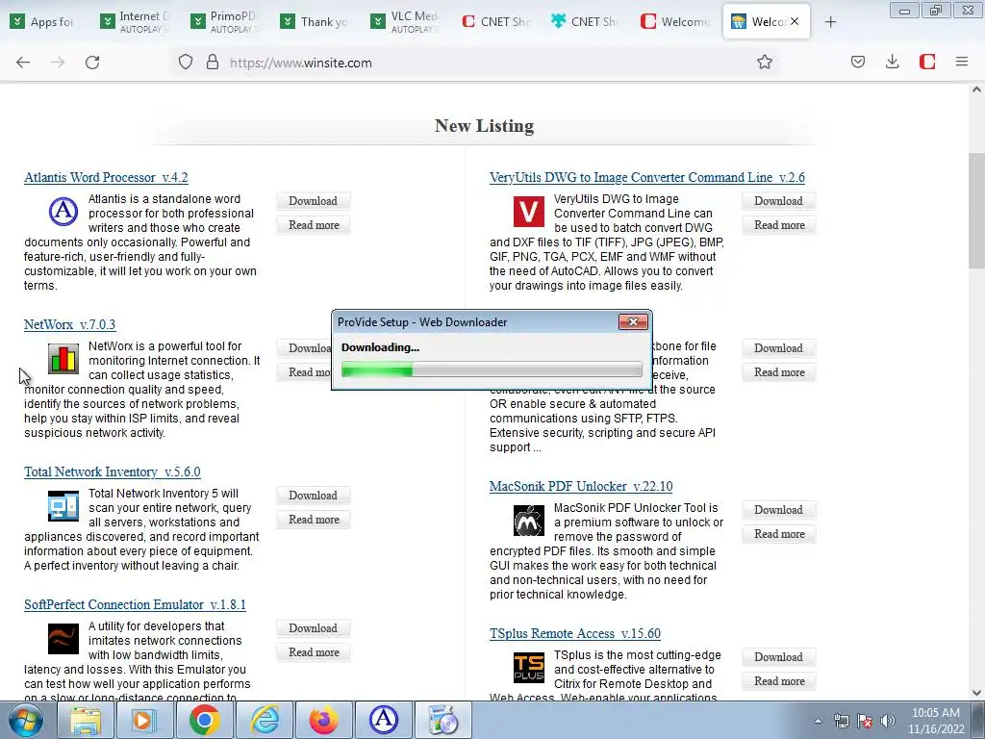Download Total Network Inventory
The image size is (985, 739).
pyautogui.click(x=313, y=496)
